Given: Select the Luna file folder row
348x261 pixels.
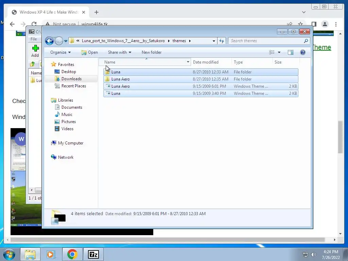Looking at the screenshot, I should [201, 72].
